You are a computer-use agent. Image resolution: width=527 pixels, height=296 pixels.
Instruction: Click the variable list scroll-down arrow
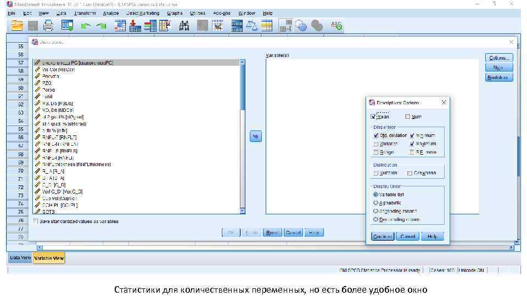pyautogui.click(x=242, y=210)
